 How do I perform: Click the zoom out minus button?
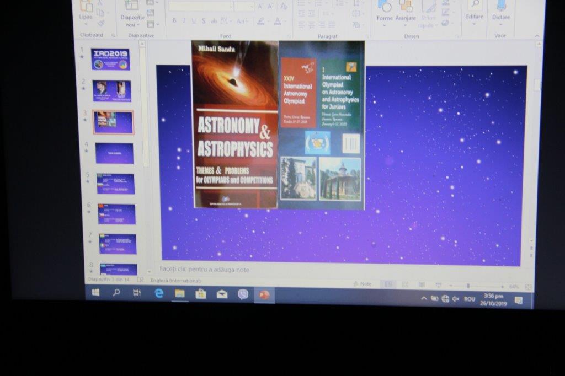point(450,286)
